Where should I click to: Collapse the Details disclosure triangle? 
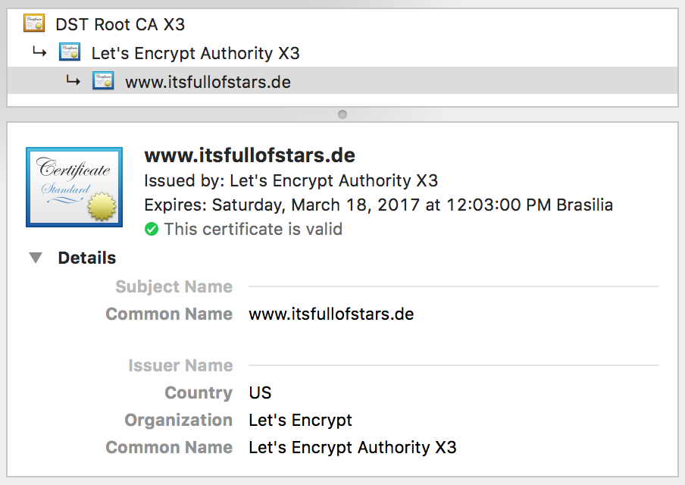point(36,258)
